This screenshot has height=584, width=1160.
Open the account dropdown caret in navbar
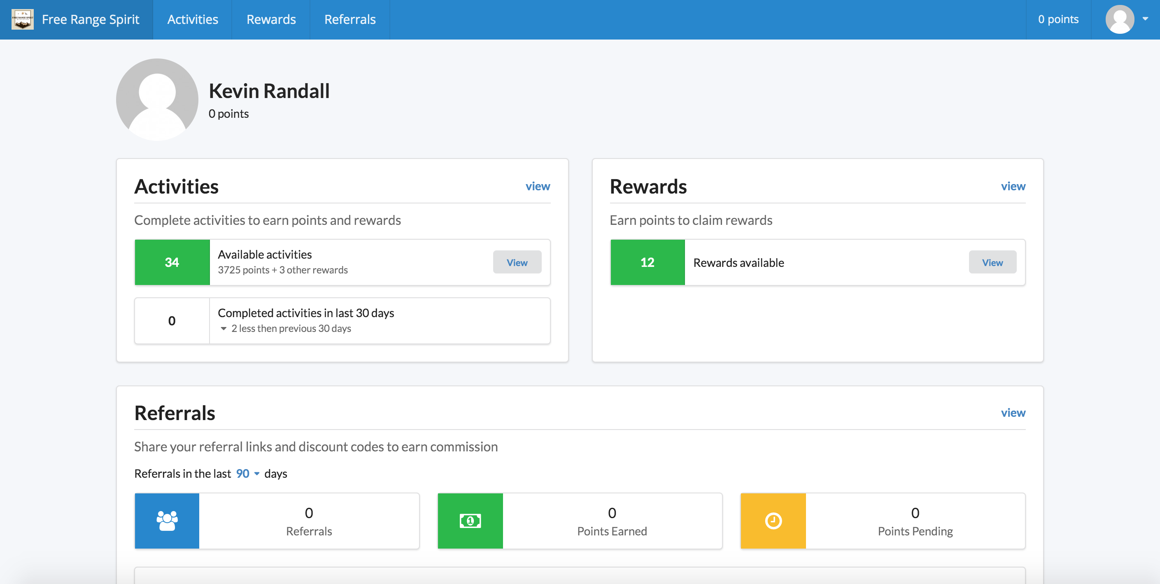coord(1145,19)
